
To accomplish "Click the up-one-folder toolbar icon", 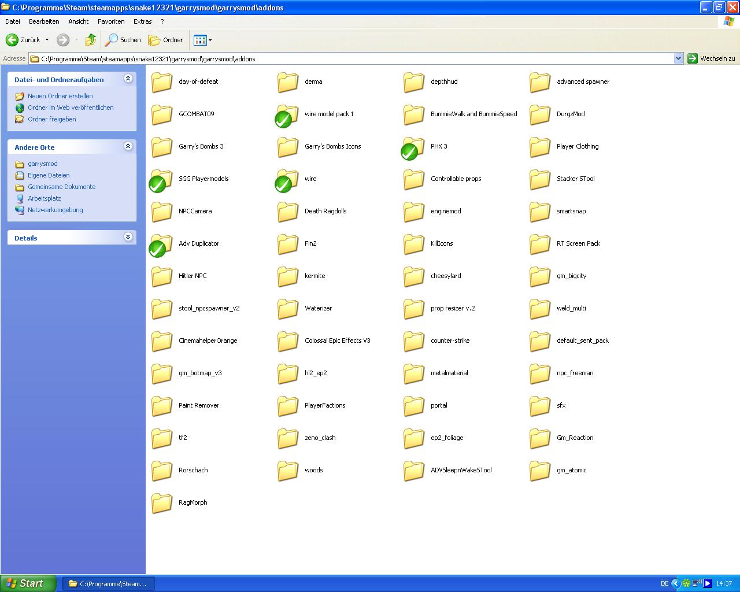I will [91, 40].
